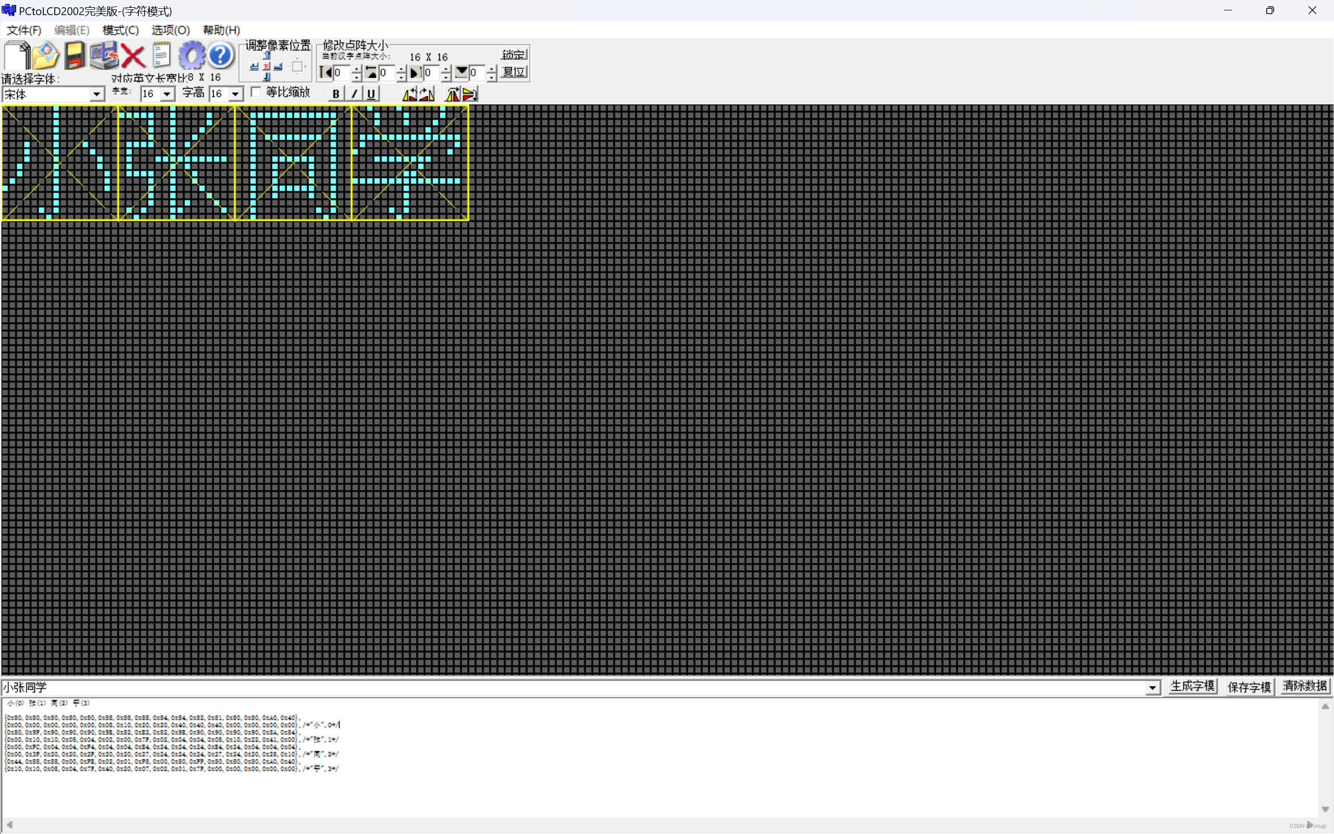Toggle underline U formatting button
The height and width of the screenshot is (834, 1334).
[x=371, y=94]
